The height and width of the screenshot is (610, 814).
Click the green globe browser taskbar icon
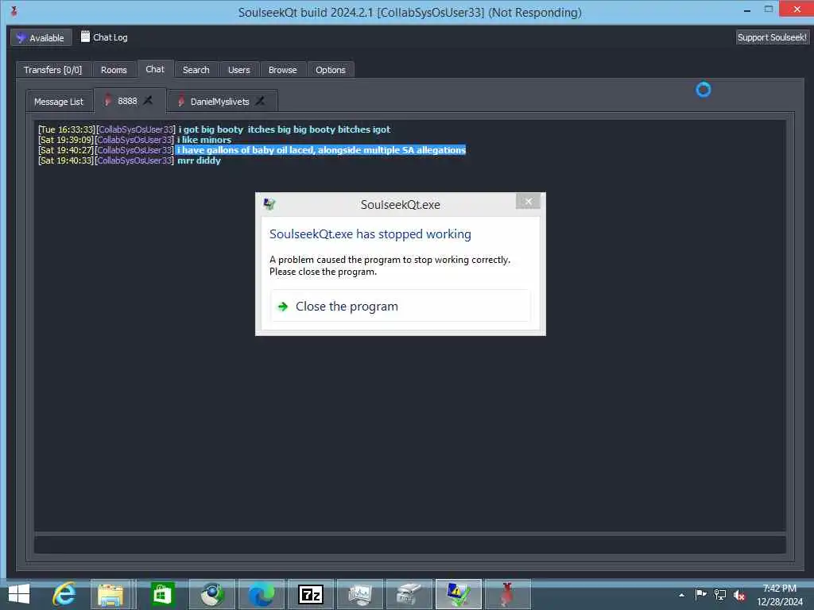[211, 594]
